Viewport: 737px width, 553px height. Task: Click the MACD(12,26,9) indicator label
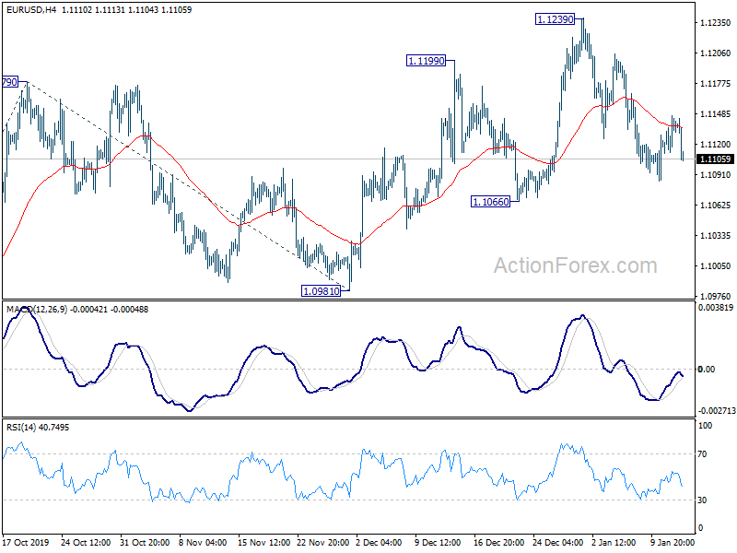pos(37,310)
